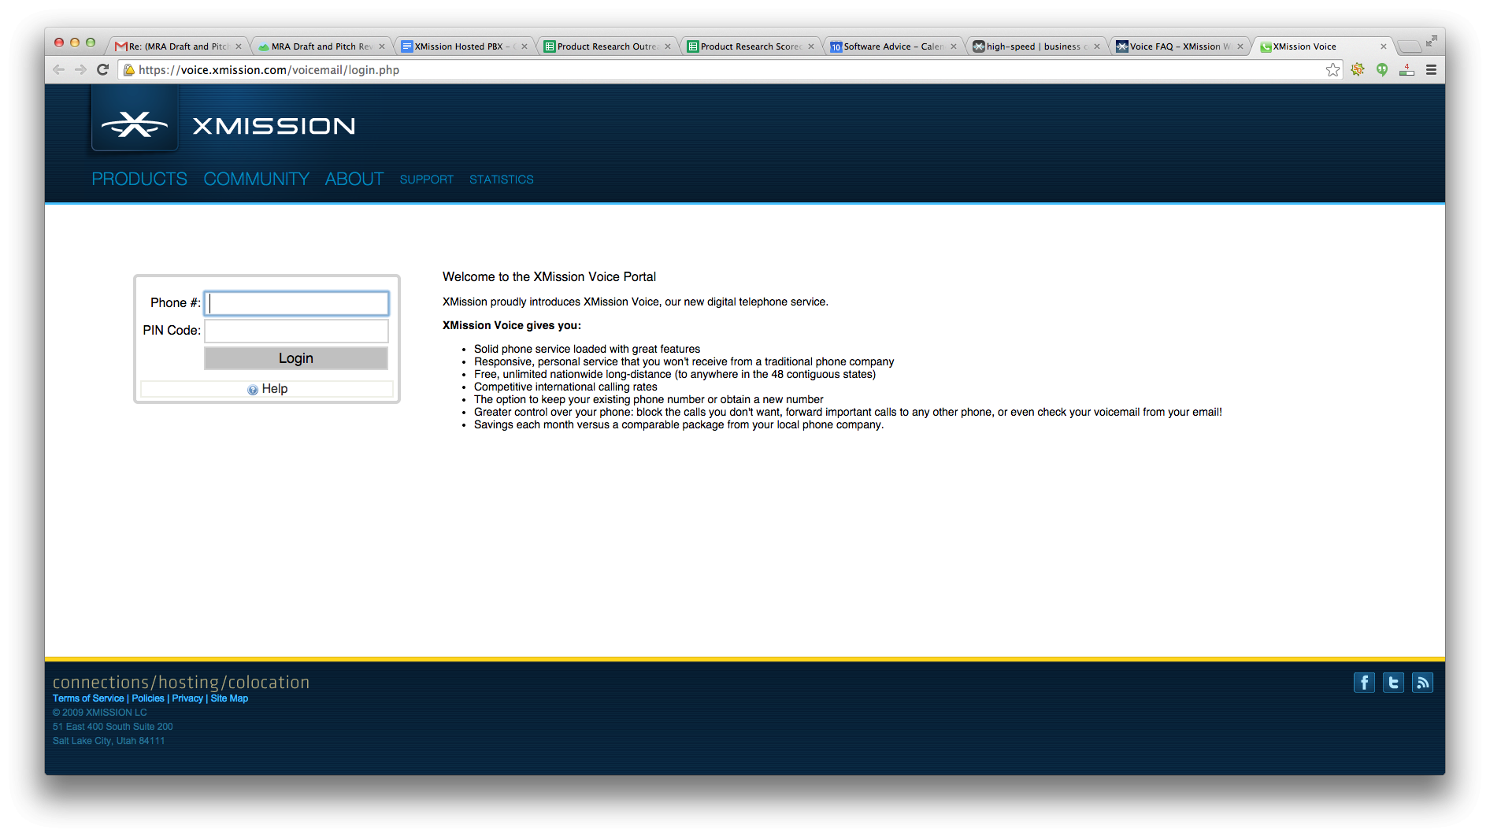Click the "XMission Voice gives you:" text
The width and height of the screenshot is (1490, 837).
(x=512, y=325)
